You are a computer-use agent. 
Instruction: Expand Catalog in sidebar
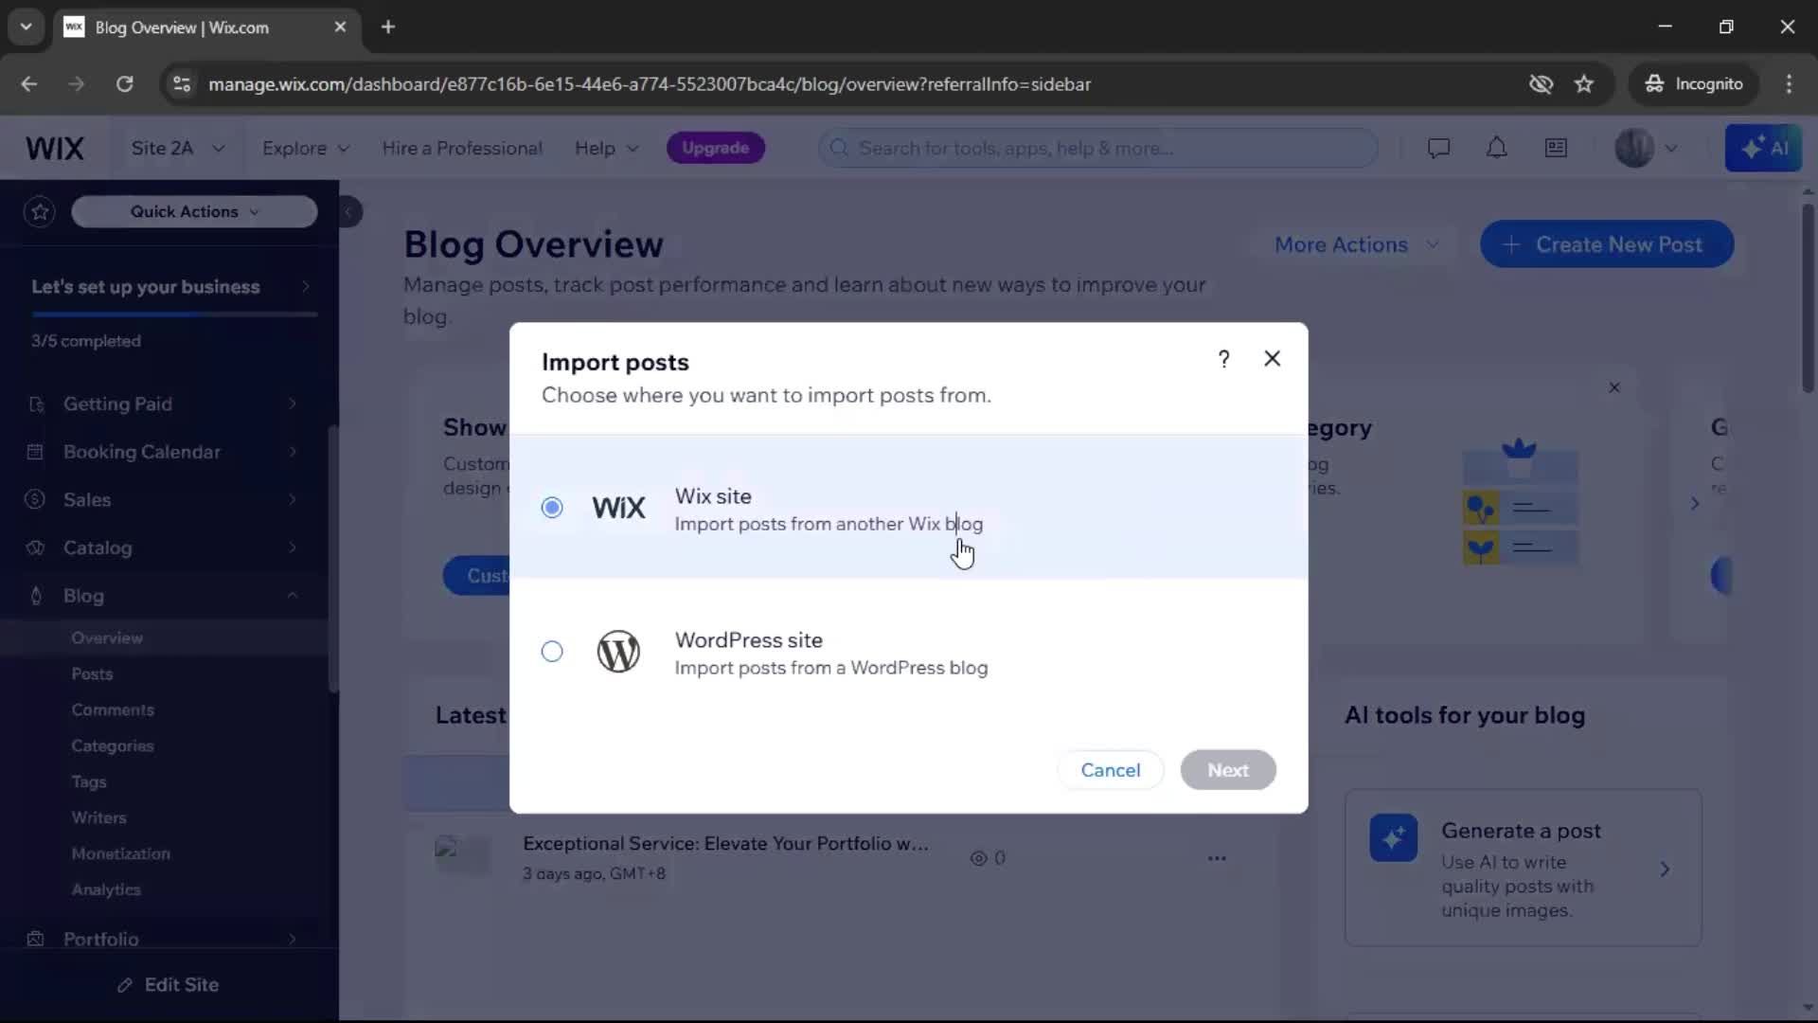[163, 548]
